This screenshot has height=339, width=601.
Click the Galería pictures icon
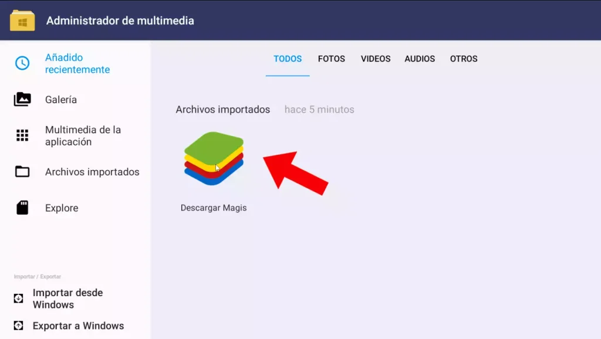tap(22, 99)
